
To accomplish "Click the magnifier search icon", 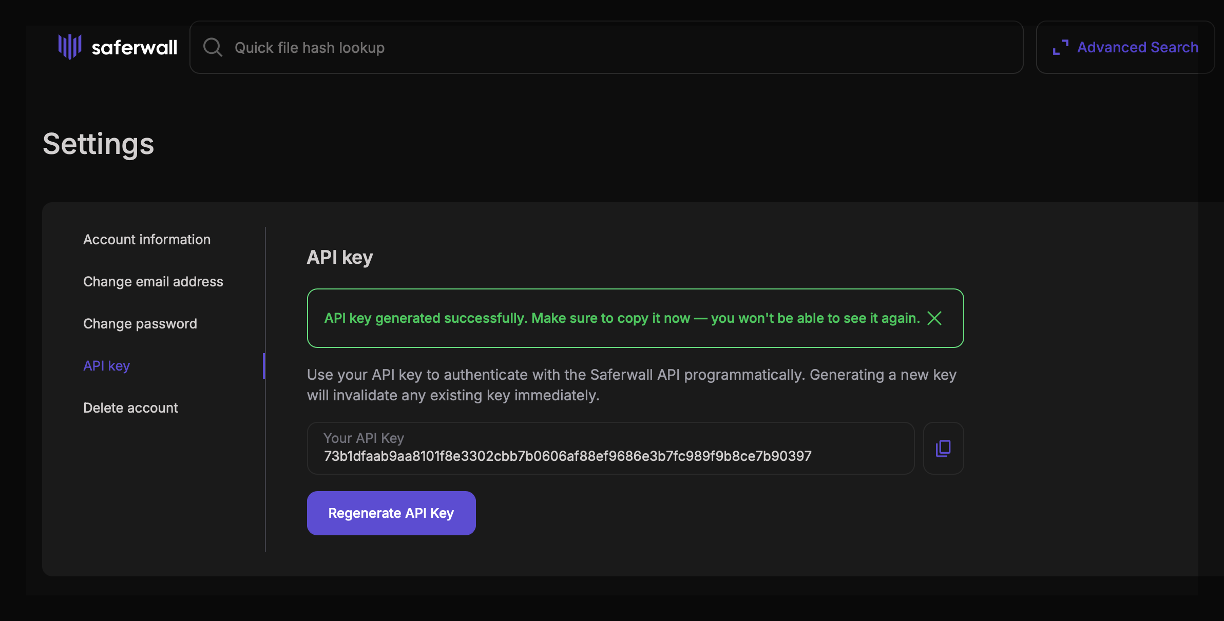I will 213,47.
